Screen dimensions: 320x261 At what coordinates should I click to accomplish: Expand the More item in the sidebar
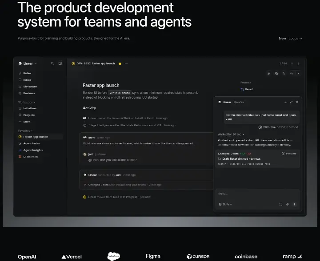[x=24, y=122]
